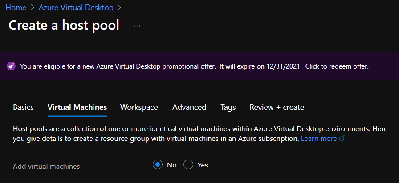Switch to the Basics tab
This screenshot has height=183, width=399.
pyautogui.click(x=23, y=107)
